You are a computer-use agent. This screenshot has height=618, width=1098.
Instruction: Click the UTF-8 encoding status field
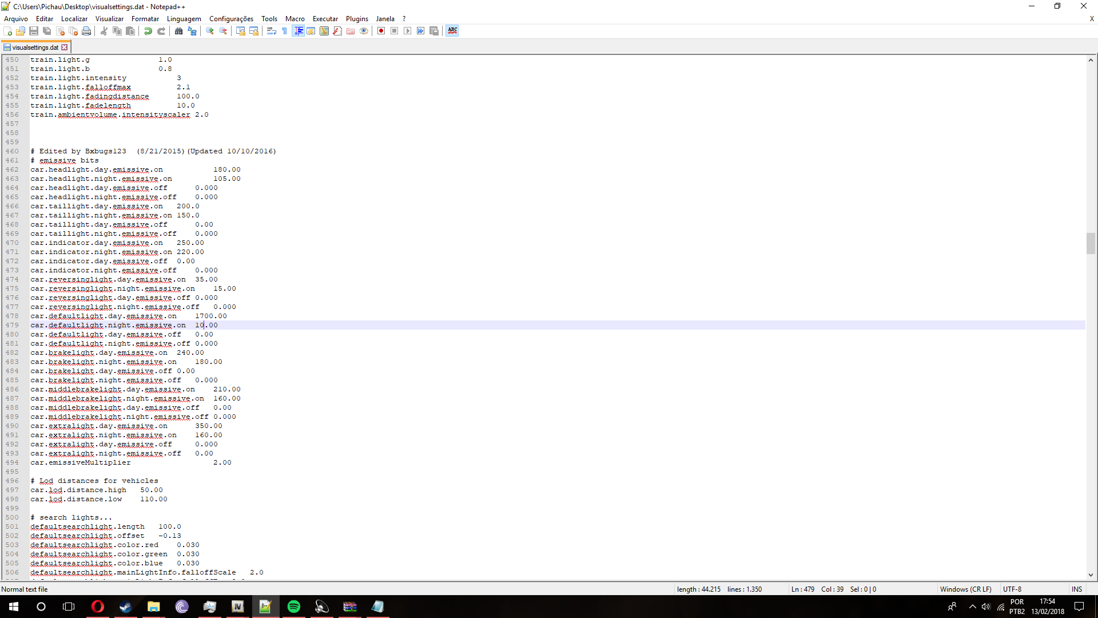click(x=1012, y=589)
